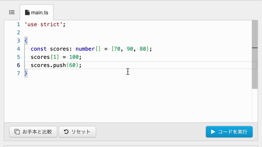Click the リセット reset button
The image size is (262, 147).
[77, 131]
